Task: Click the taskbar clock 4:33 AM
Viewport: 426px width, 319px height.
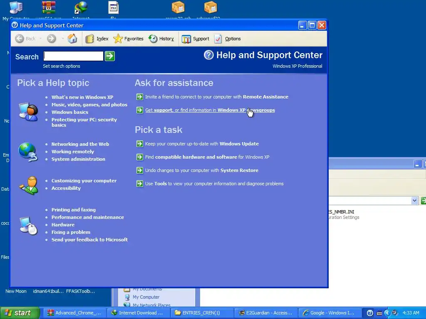Action: (x=411, y=313)
